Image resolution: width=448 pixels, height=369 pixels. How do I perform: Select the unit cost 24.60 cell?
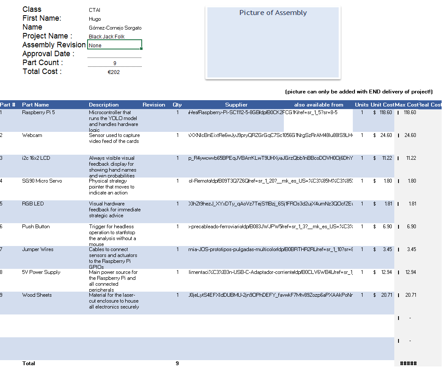[x=382, y=135]
